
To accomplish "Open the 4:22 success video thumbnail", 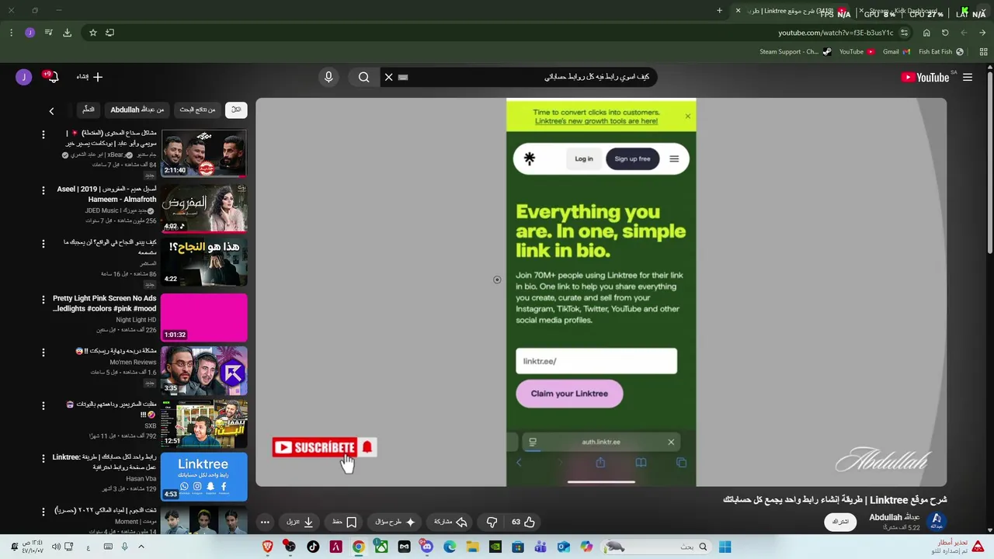I will [x=204, y=262].
